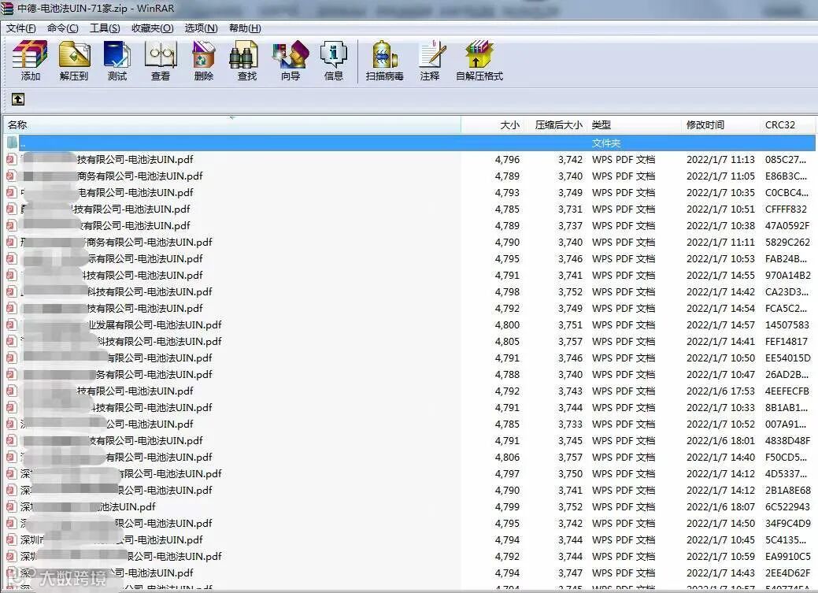Click CRC32 value 2B1A8E68
Viewport: 818px width, 593px height.
(x=788, y=490)
